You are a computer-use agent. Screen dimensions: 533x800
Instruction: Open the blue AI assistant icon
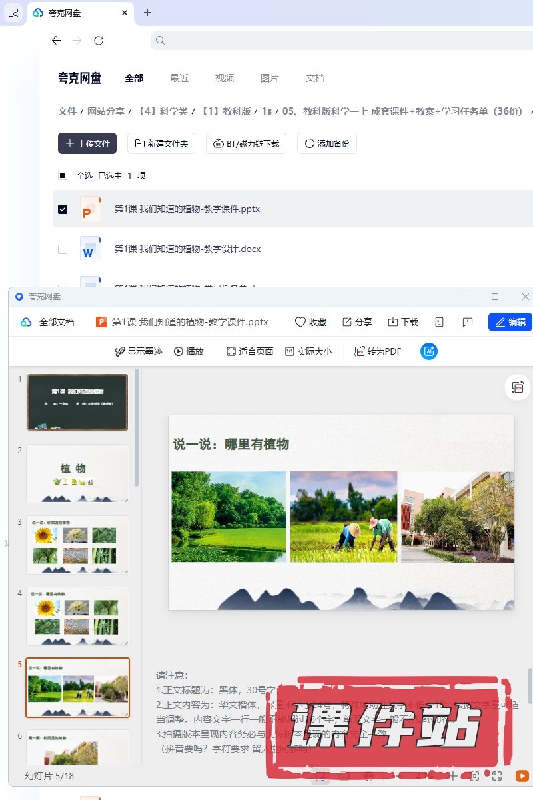(x=429, y=351)
